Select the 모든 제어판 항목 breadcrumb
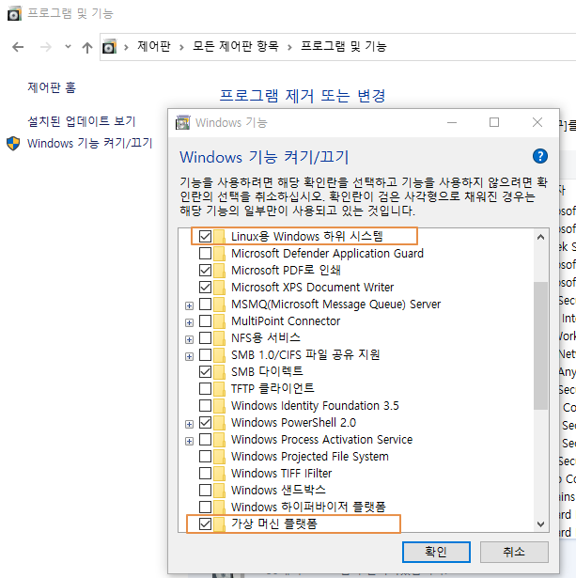This screenshot has height=578, width=576. pyautogui.click(x=236, y=46)
